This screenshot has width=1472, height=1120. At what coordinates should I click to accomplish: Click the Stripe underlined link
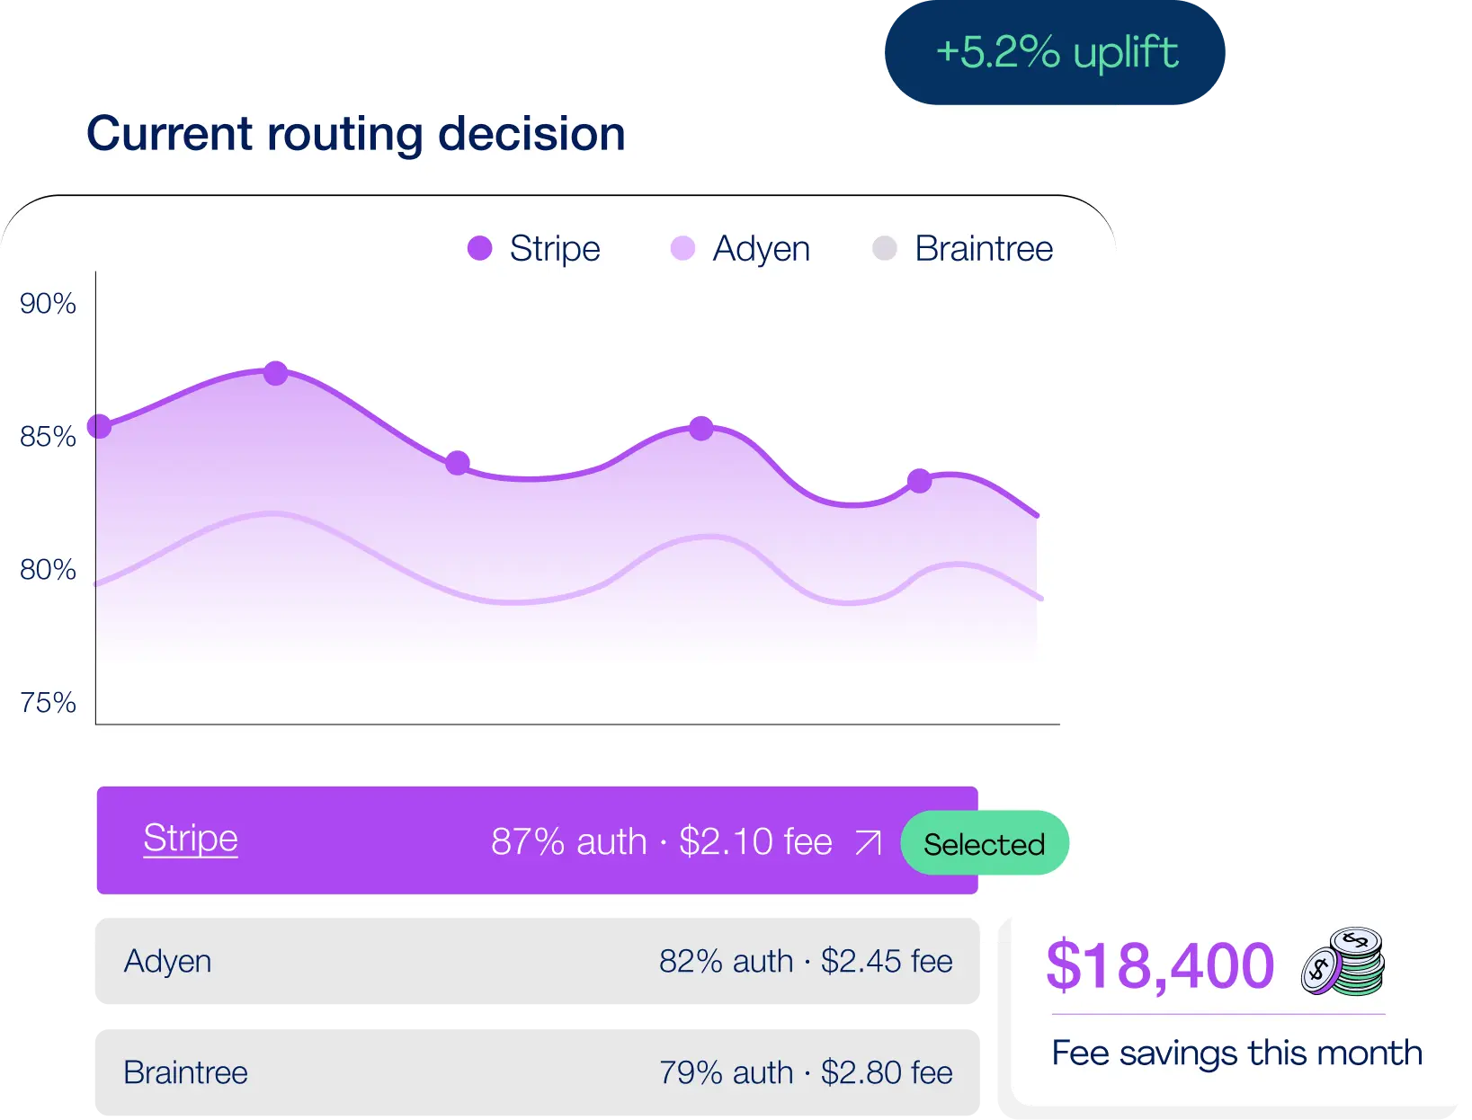(x=191, y=839)
